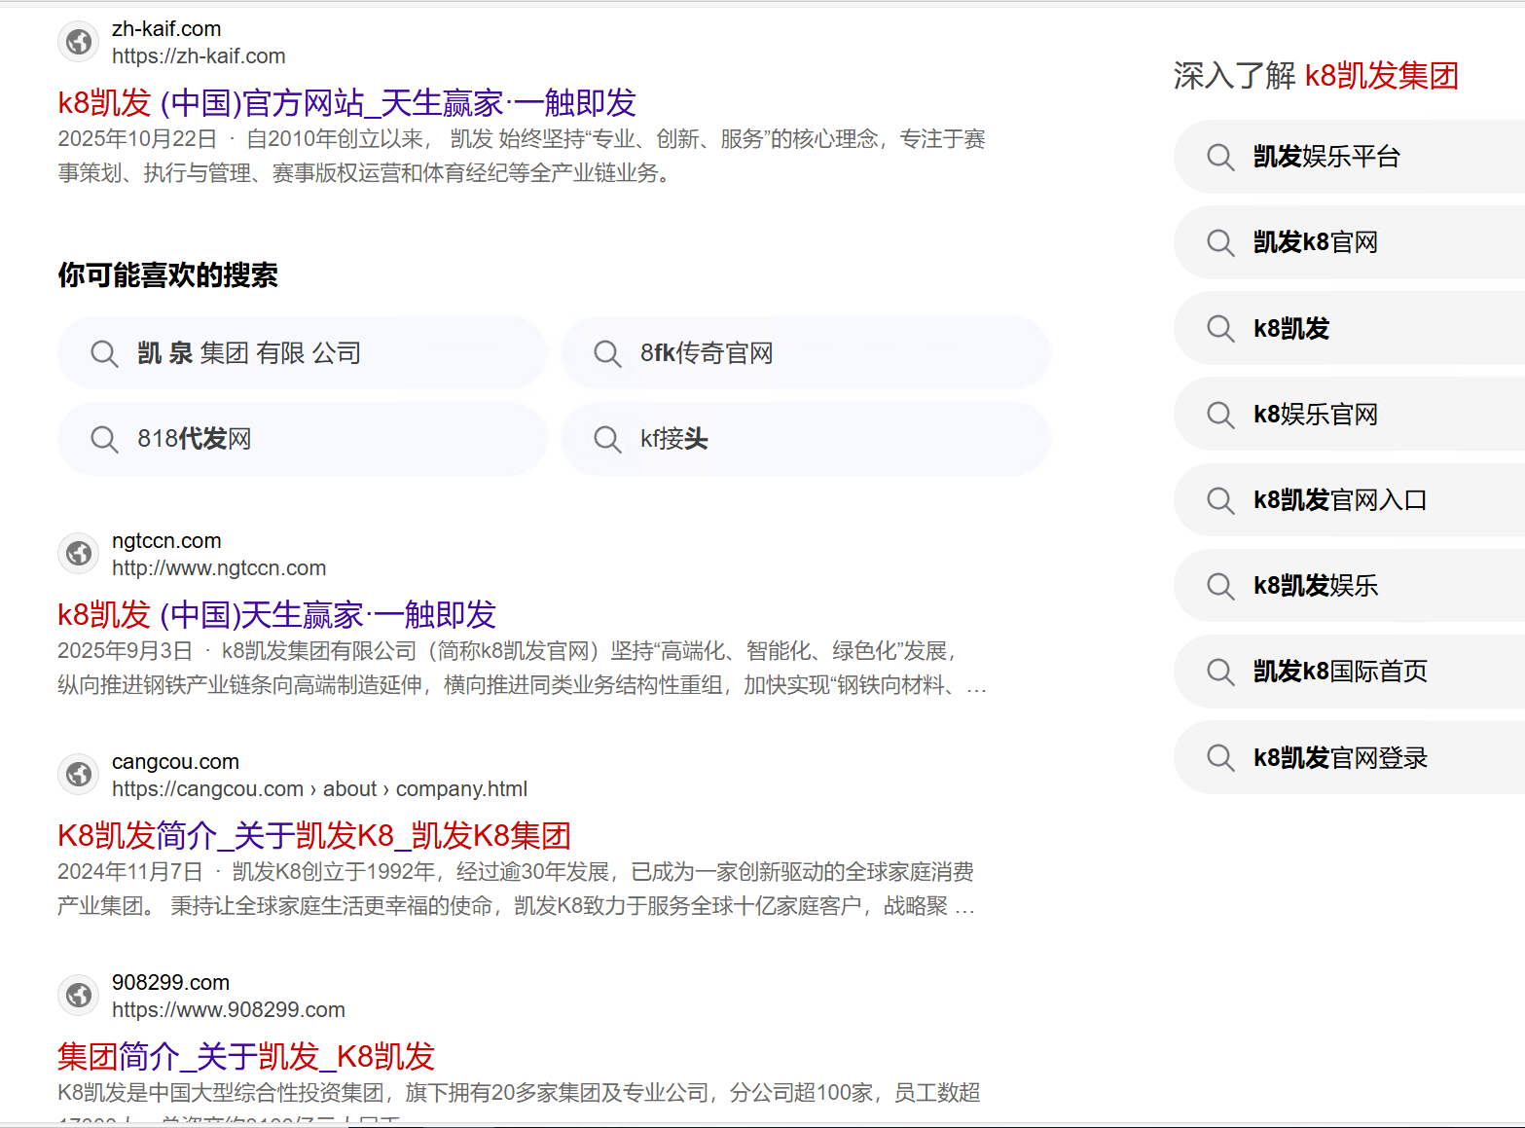Click the snippet line starting K8凯发是中国大型综合性投资集团
The image size is (1525, 1128).
pos(519,1093)
